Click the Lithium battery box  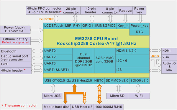(15, 41)
